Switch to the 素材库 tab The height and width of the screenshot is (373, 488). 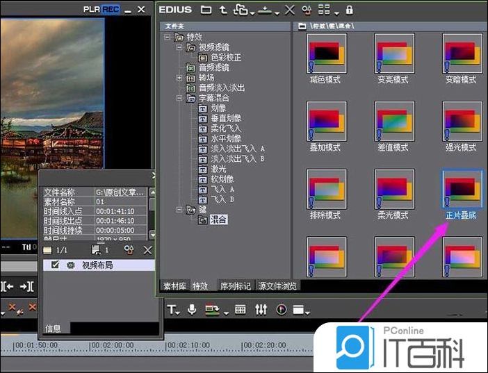pos(174,285)
